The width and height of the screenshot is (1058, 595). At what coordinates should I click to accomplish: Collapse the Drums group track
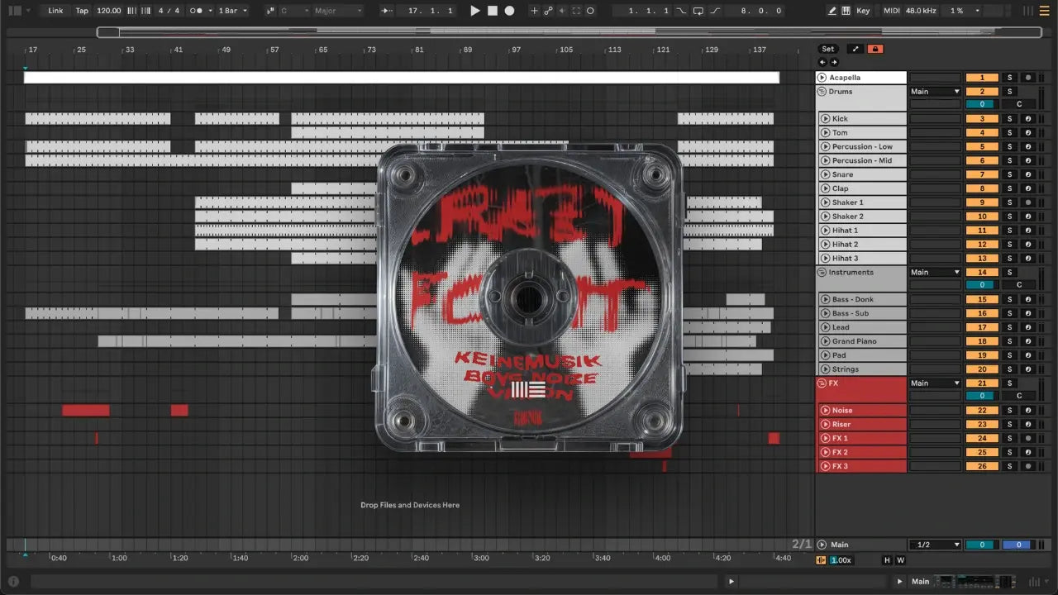(x=822, y=92)
